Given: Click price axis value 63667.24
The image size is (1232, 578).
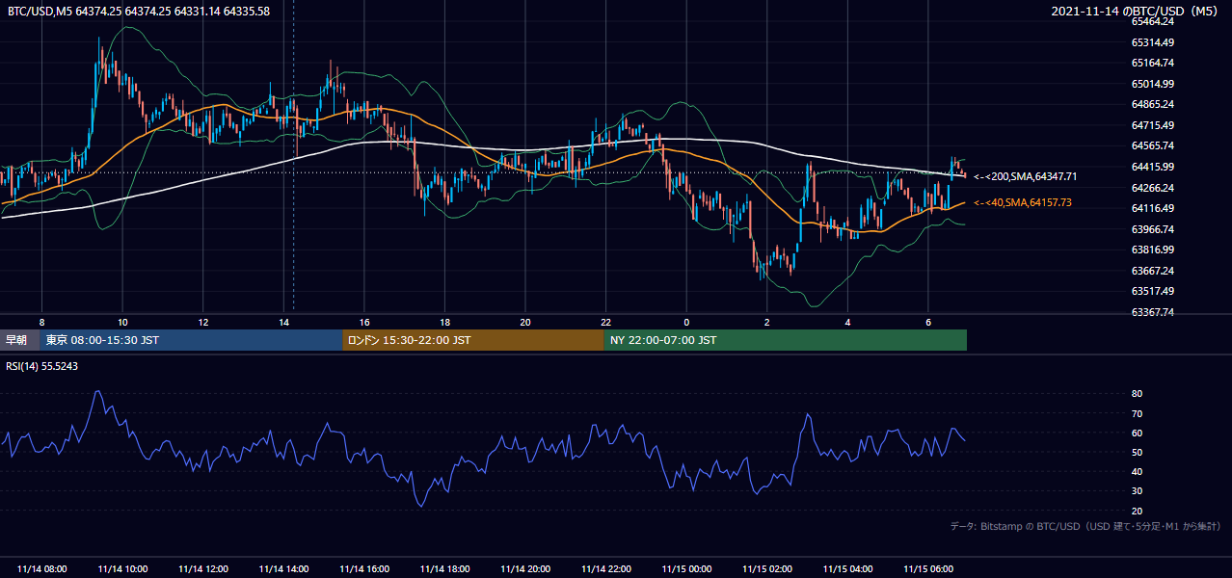Looking at the screenshot, I should click(x=1152, y=271).
